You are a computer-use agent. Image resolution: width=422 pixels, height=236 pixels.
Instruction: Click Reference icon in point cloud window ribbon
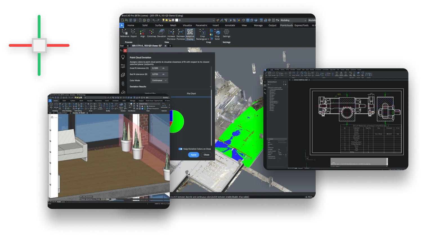[125, 33]
